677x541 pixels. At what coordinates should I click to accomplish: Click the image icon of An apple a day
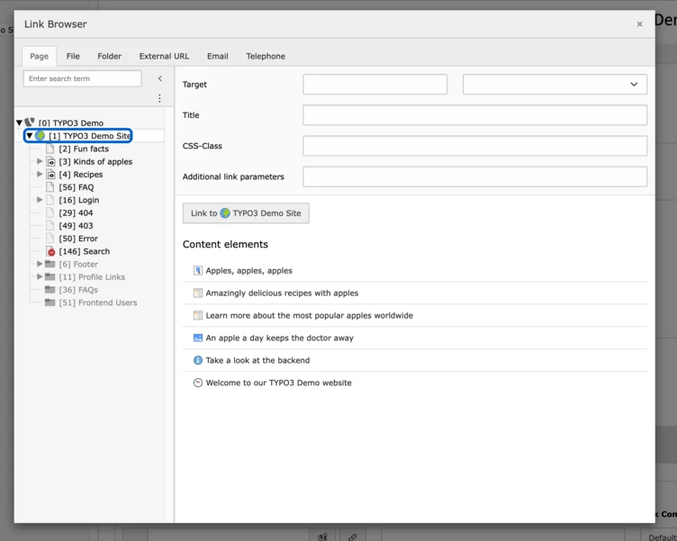[x=198, y=338]
